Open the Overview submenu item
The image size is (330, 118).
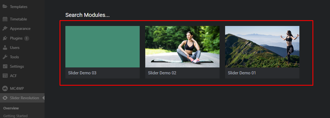11,108
